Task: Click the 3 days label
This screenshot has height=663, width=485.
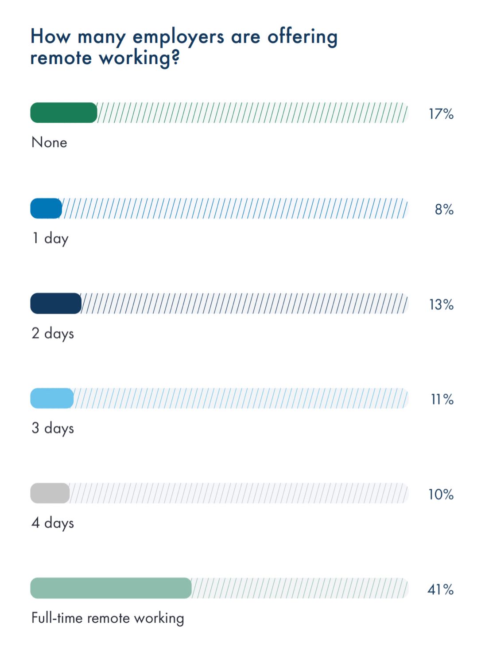Action: (x=53, y=428)
